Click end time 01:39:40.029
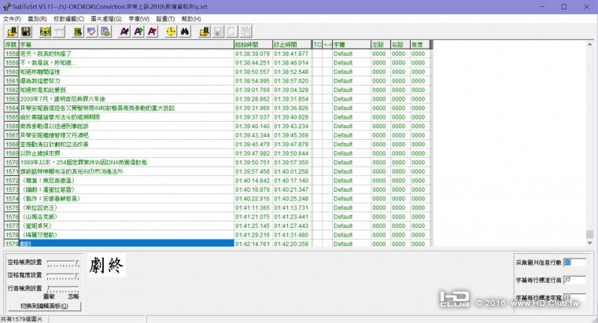This screenshot has height=323, width=598. point(291,117)
